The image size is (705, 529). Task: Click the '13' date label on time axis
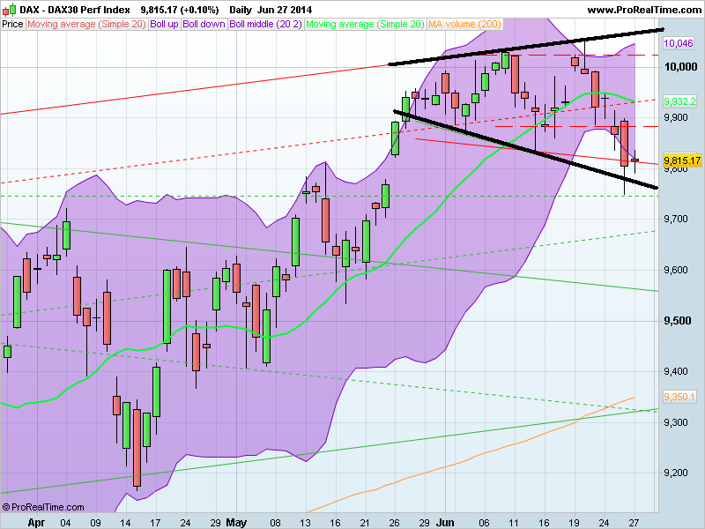305,523
